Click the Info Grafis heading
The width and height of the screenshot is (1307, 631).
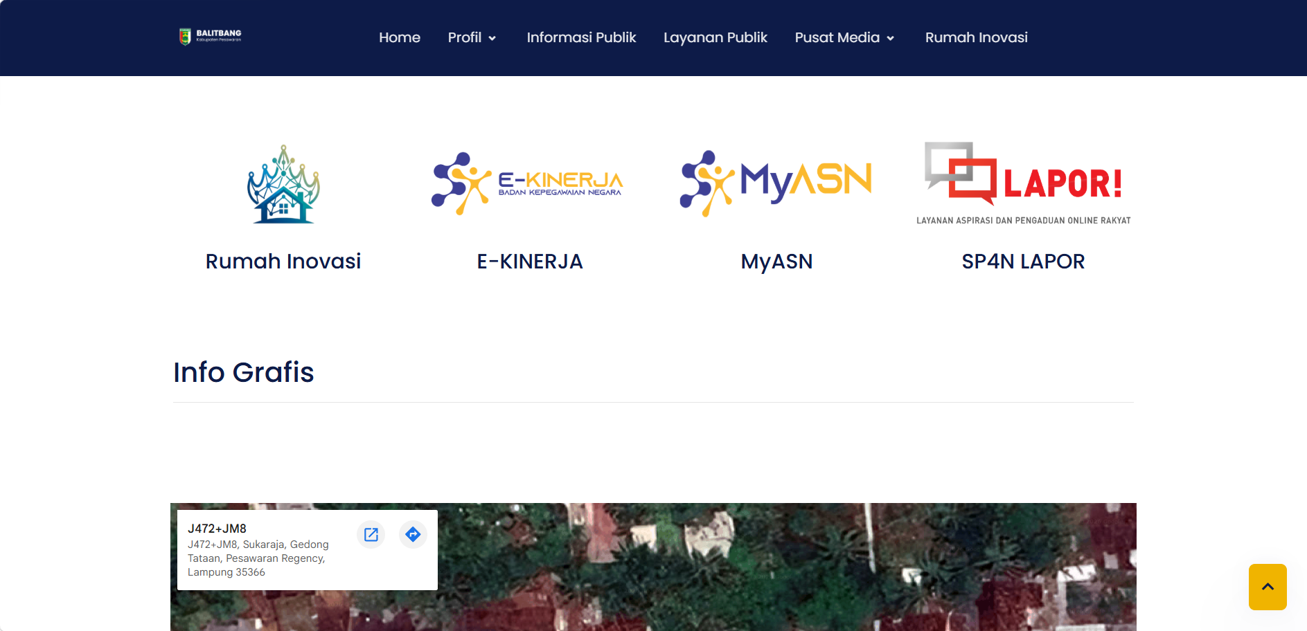[x=244, y=372]
